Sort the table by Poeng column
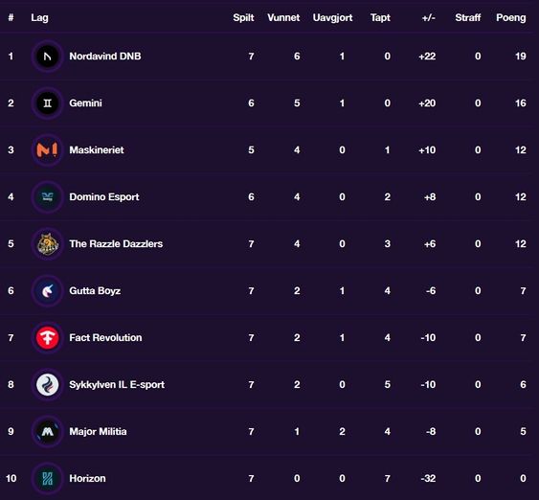This screenshot has height=500, width=539. click(x=511, y=17)
